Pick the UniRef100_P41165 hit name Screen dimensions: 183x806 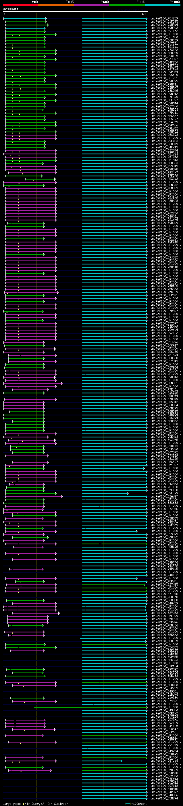(164, 726)
